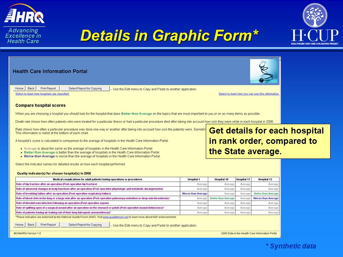Open 'Select to learn how you can use this information' link
Screen dimensions: 343x257
[249, 94]
